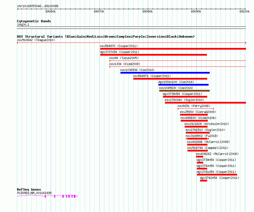The image size is (254, 212).
Task: Click the brown nsv1045630 complex variant bar
Action: [x=184, y=91]
